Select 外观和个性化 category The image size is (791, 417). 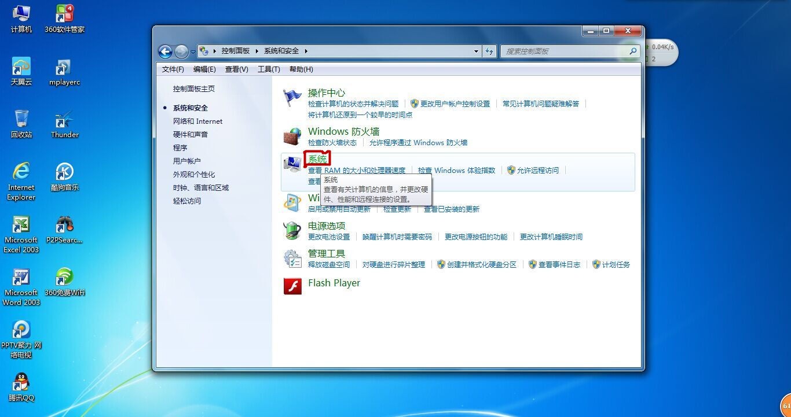click(x=194, y=175)
